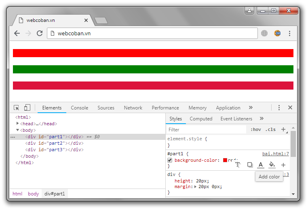Reload the page with the refresh button
The height and width of the screenshot is (210, 308).
pos(40,33)
